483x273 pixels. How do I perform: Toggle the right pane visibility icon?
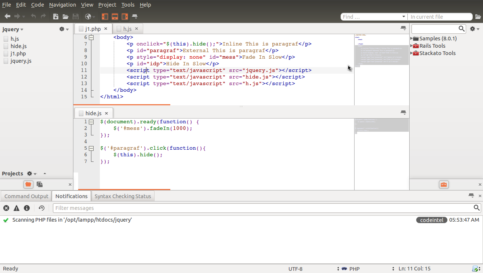pos(125,17)
